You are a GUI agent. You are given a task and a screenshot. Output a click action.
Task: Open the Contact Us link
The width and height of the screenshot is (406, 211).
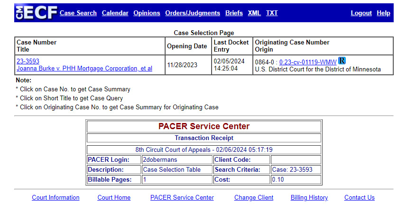[360, 198]
